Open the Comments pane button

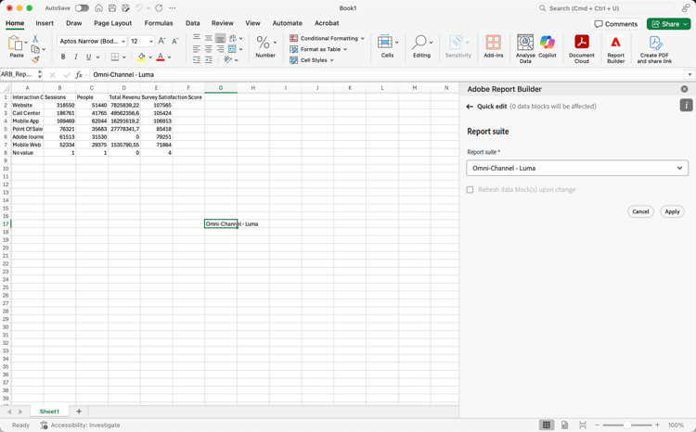pyautogui.click(x=615, y=24)
